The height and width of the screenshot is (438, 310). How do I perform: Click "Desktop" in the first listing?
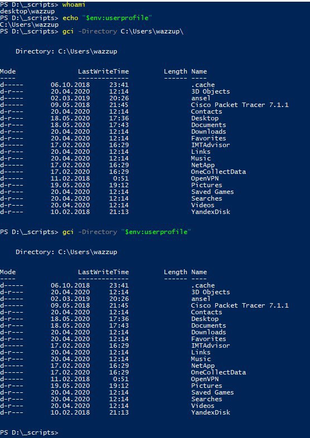coord(205,119)
